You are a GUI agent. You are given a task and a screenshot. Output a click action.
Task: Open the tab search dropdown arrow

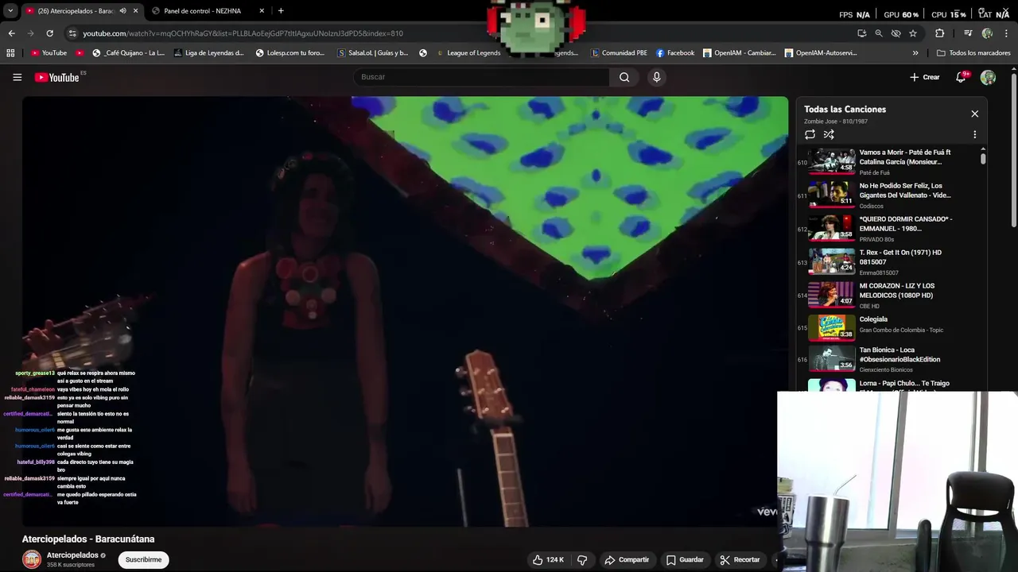coord(10,11)
